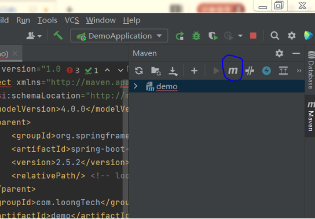Expand the demo Maven project node
The height and width of the screenshot is (219, 315).
[x=135, y=86]
